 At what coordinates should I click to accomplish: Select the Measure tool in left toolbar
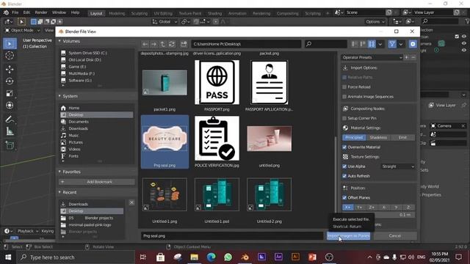(10, 131)
